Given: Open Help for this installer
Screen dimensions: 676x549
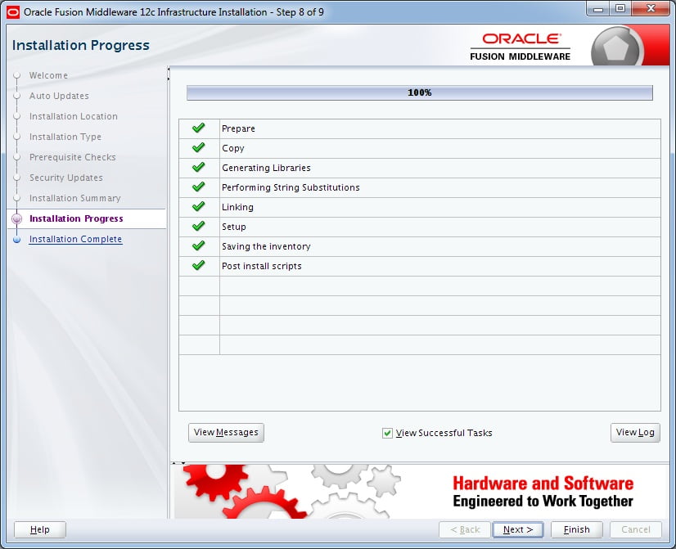Looking at the screenshot, I should click(x=39, y=529).
